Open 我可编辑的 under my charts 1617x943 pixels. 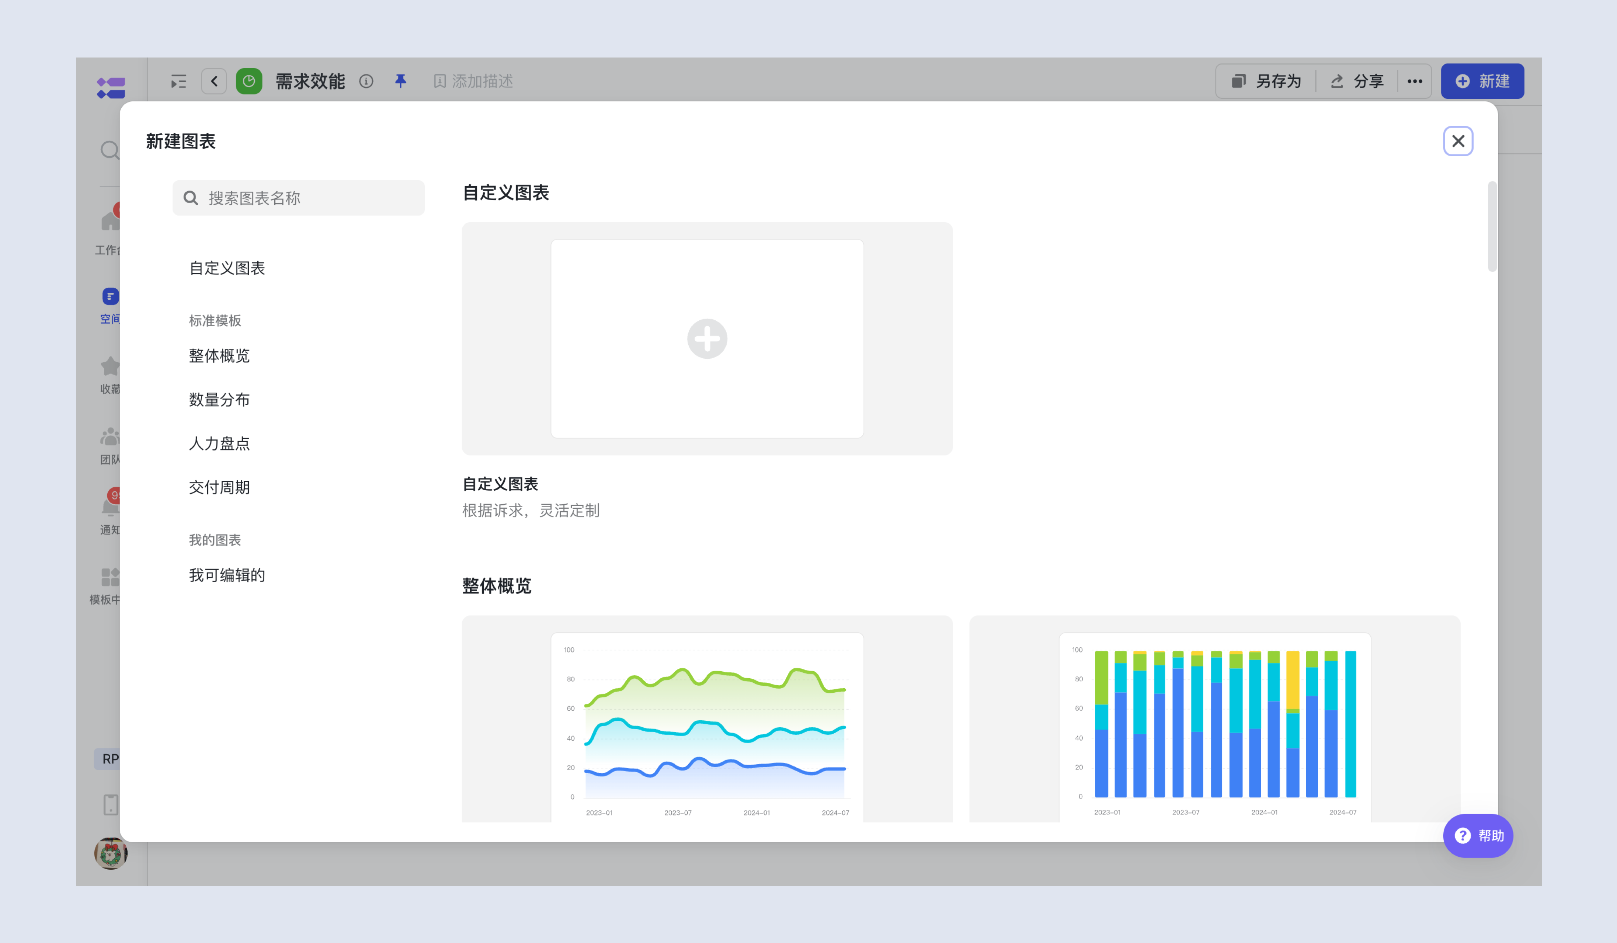(227, 575)
